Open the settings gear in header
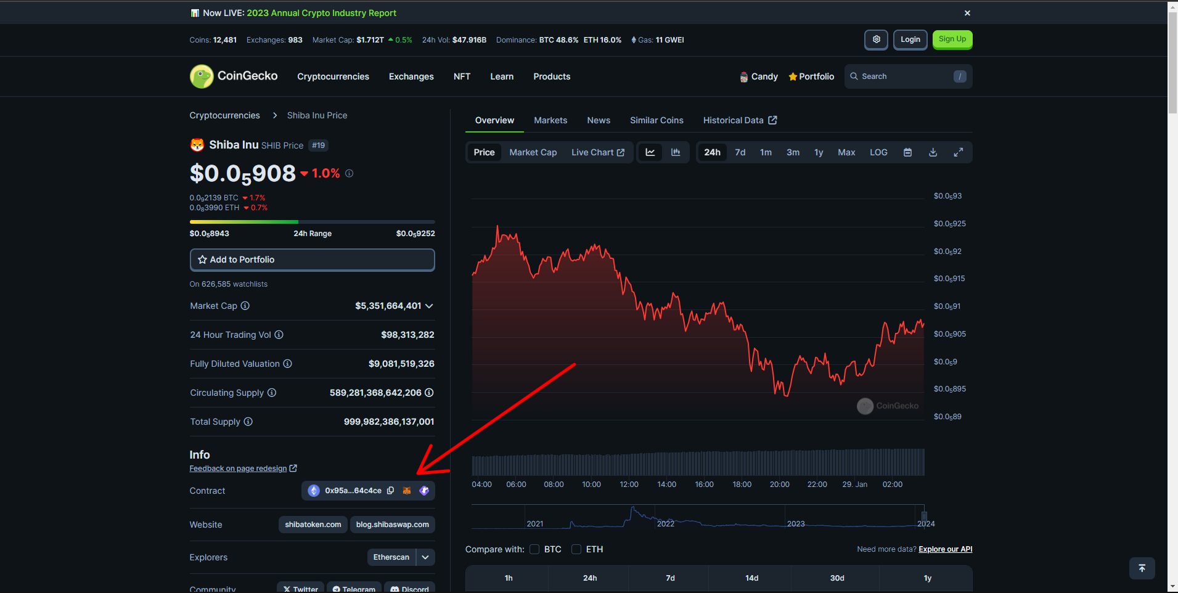This screenshot has height=593, width=1178. tap(876, 39)
